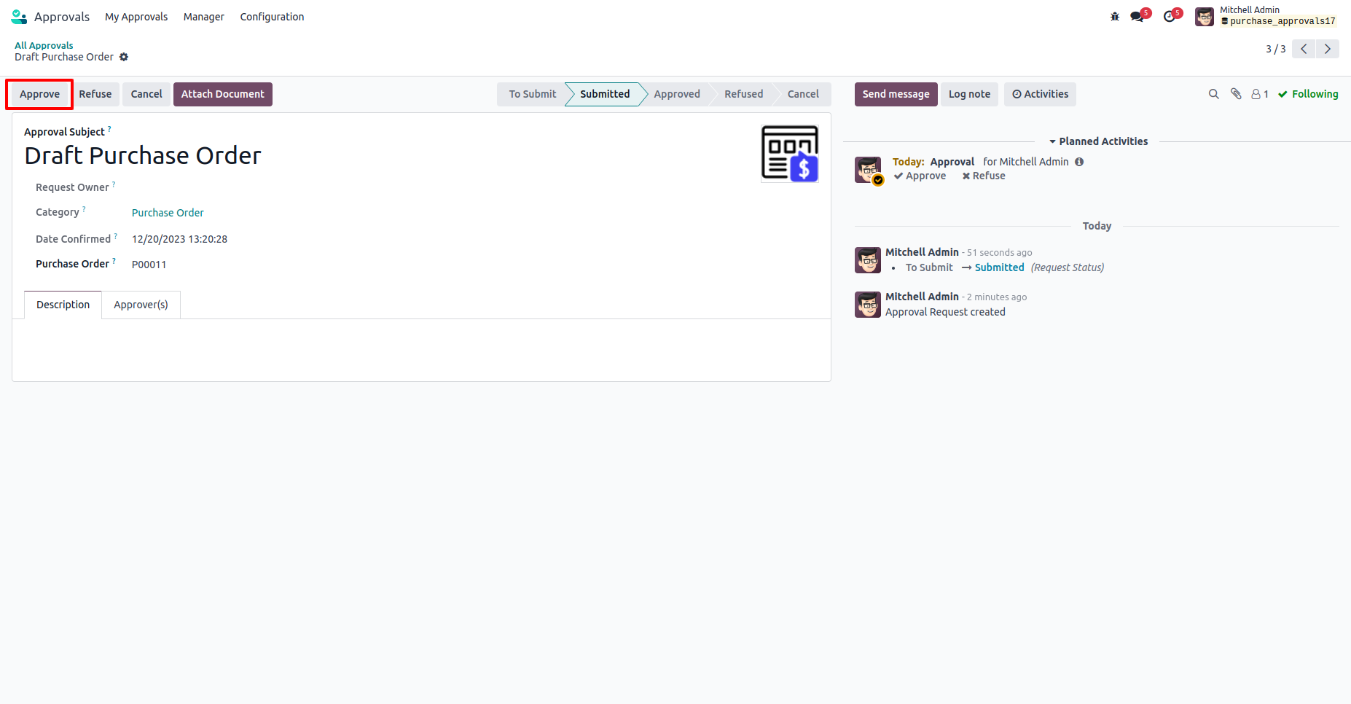1351x704 pixels.
Task: Click Log note button
Action: 969,94
